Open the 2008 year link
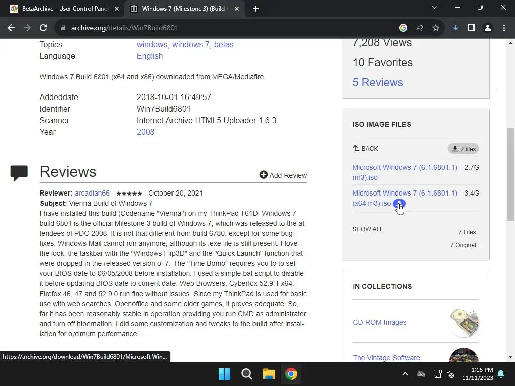 tap(145, 132)
